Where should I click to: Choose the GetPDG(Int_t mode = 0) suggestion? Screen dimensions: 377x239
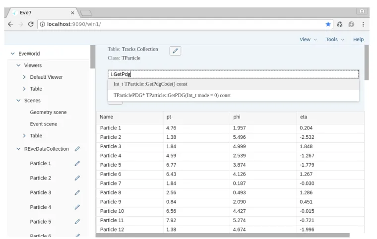234,96
